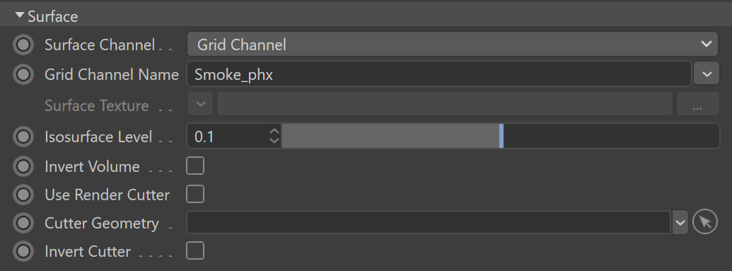Click the Smoke_phx text field
The height and width of the screenshot is (271, 732).
(438, 74)
